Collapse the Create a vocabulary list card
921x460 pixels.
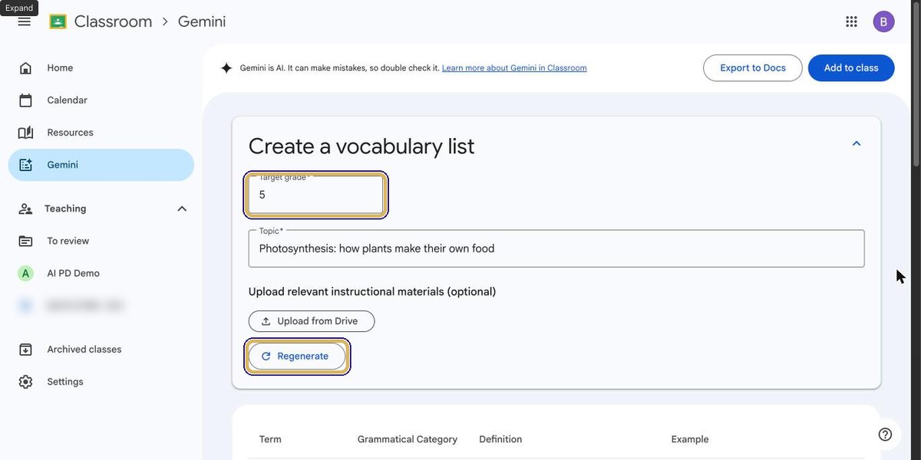point(857,143)
